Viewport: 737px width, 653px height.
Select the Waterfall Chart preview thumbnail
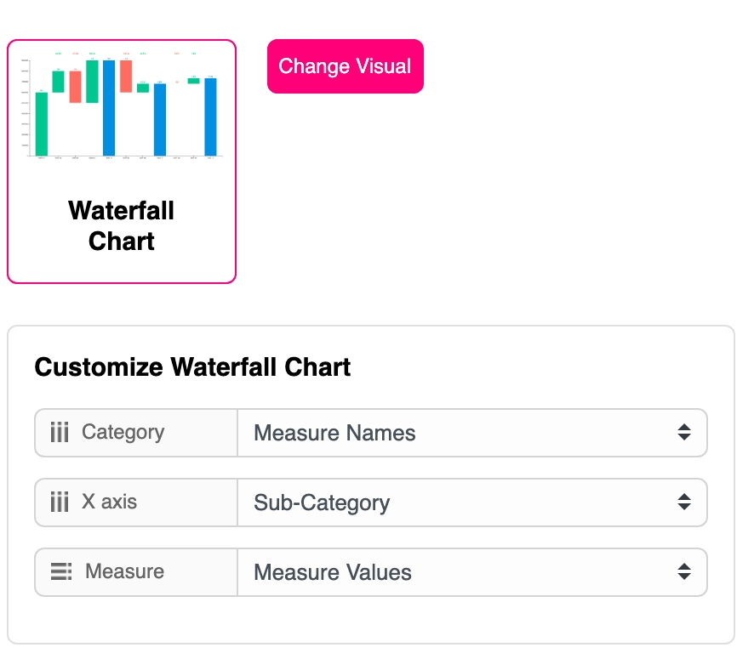tap(122, 106)
